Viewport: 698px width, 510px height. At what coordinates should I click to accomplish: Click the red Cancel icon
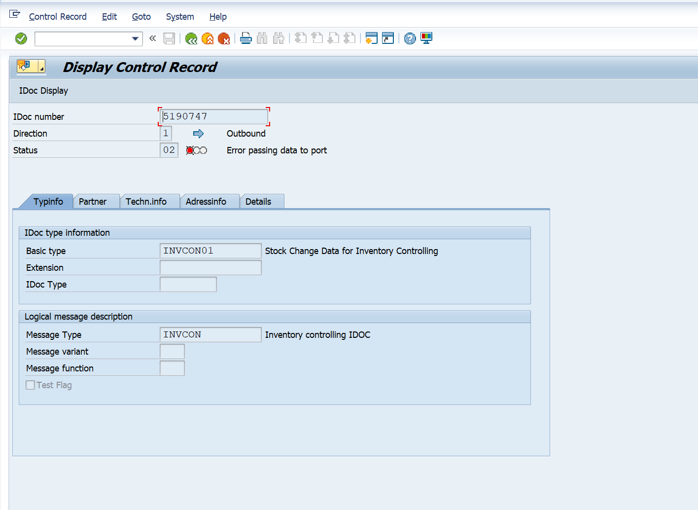pos(224,38)
